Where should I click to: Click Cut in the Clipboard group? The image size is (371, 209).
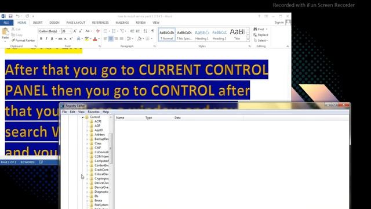[x=16, y=29]
